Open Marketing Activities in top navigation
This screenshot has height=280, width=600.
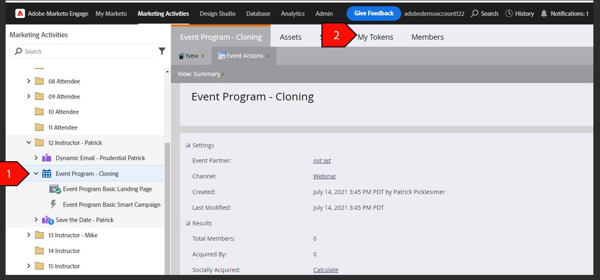163,13
